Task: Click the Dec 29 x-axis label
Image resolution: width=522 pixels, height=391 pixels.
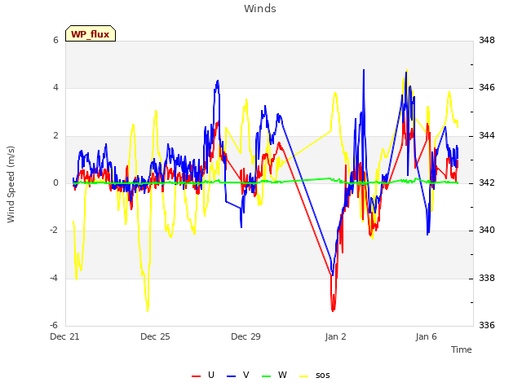Action: [x=246, y=336]
